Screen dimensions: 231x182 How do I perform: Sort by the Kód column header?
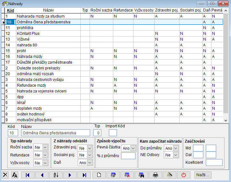point(11,10)
